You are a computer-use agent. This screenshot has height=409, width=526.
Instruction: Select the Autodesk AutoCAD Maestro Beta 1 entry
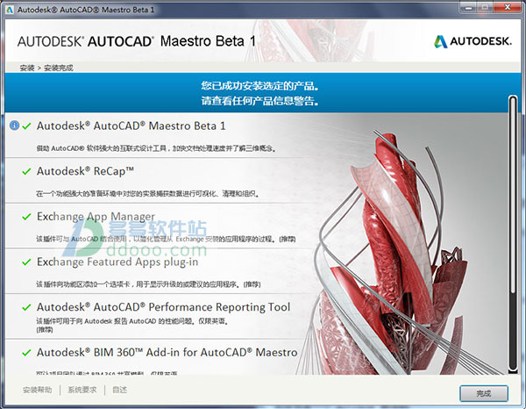(x=131, y=126)
